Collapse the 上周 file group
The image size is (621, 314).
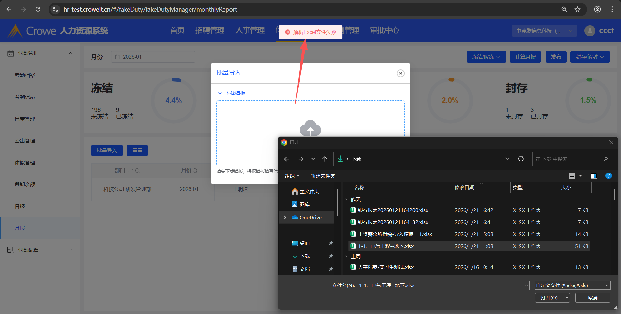coord(347,256)
